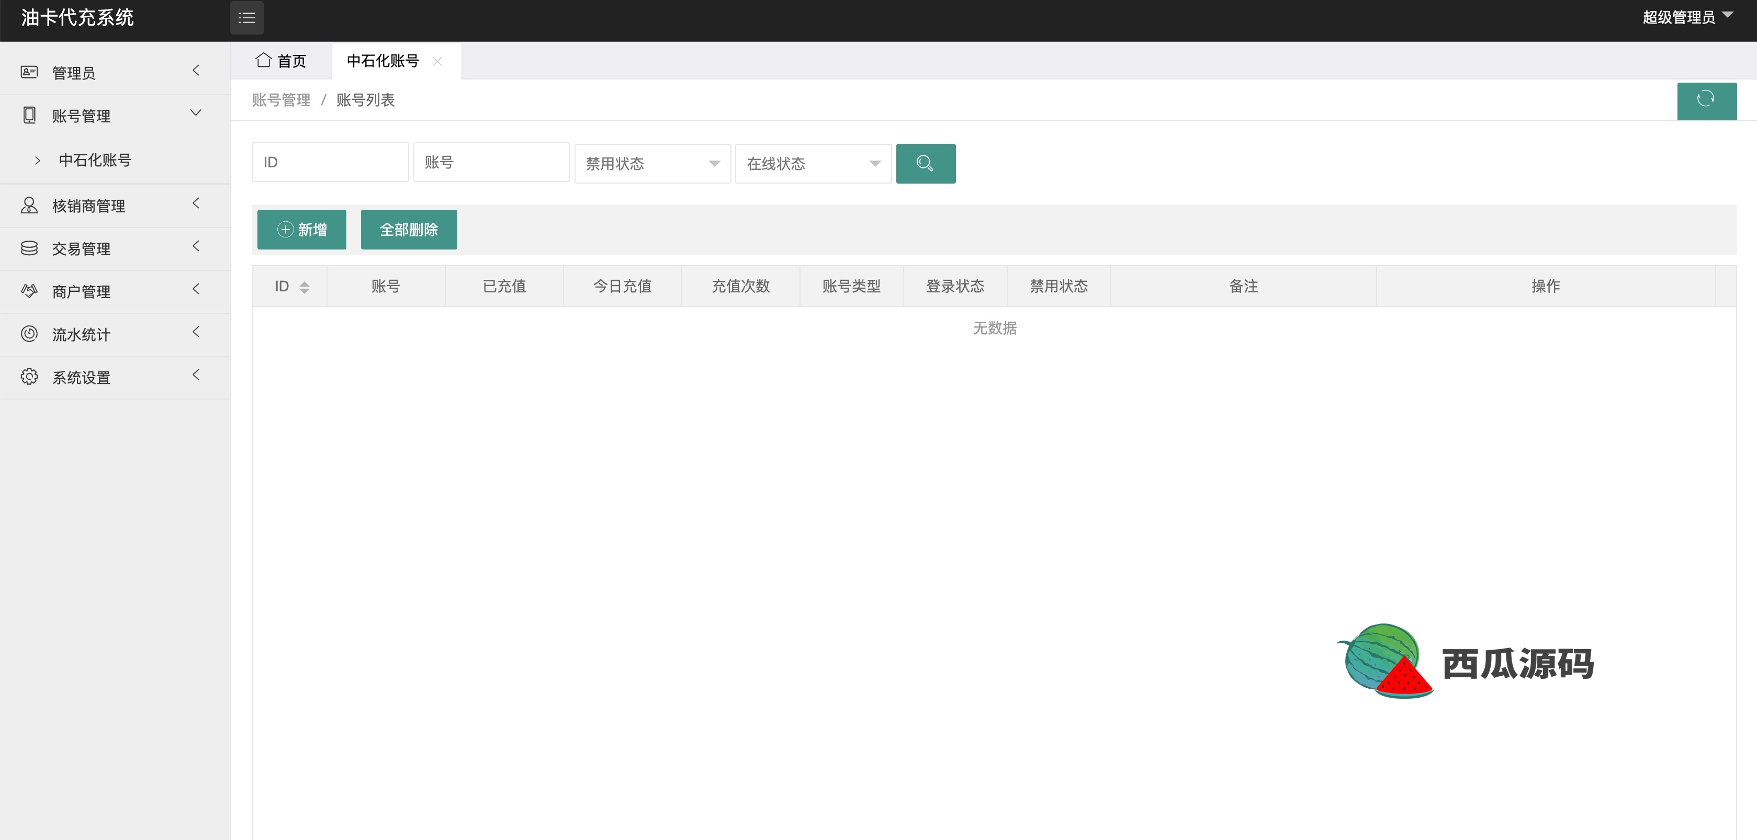Open the 禁用状态 dropdown
This screenshot has width=1757, height=840.
tap(653, 164)
